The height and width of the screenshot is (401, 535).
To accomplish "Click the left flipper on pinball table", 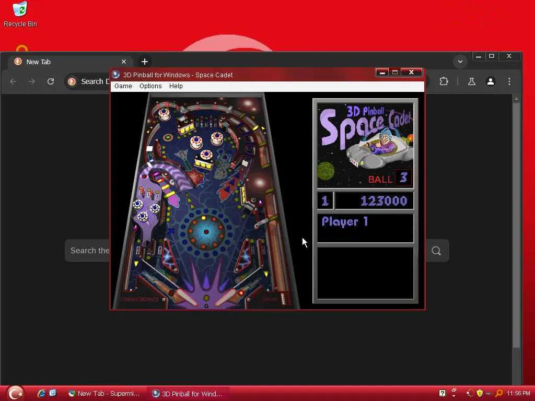I will click(x=186, y=297).
